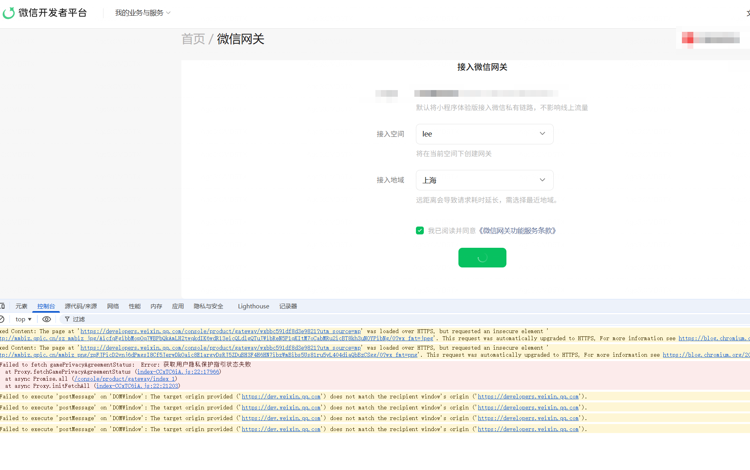
Task: Open the mmbiz.qpic.cn mmbiz_png image URL
Action: tap(209, 355)
